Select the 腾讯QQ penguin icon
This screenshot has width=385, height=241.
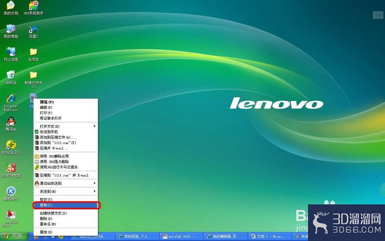(x=11, y=124)
